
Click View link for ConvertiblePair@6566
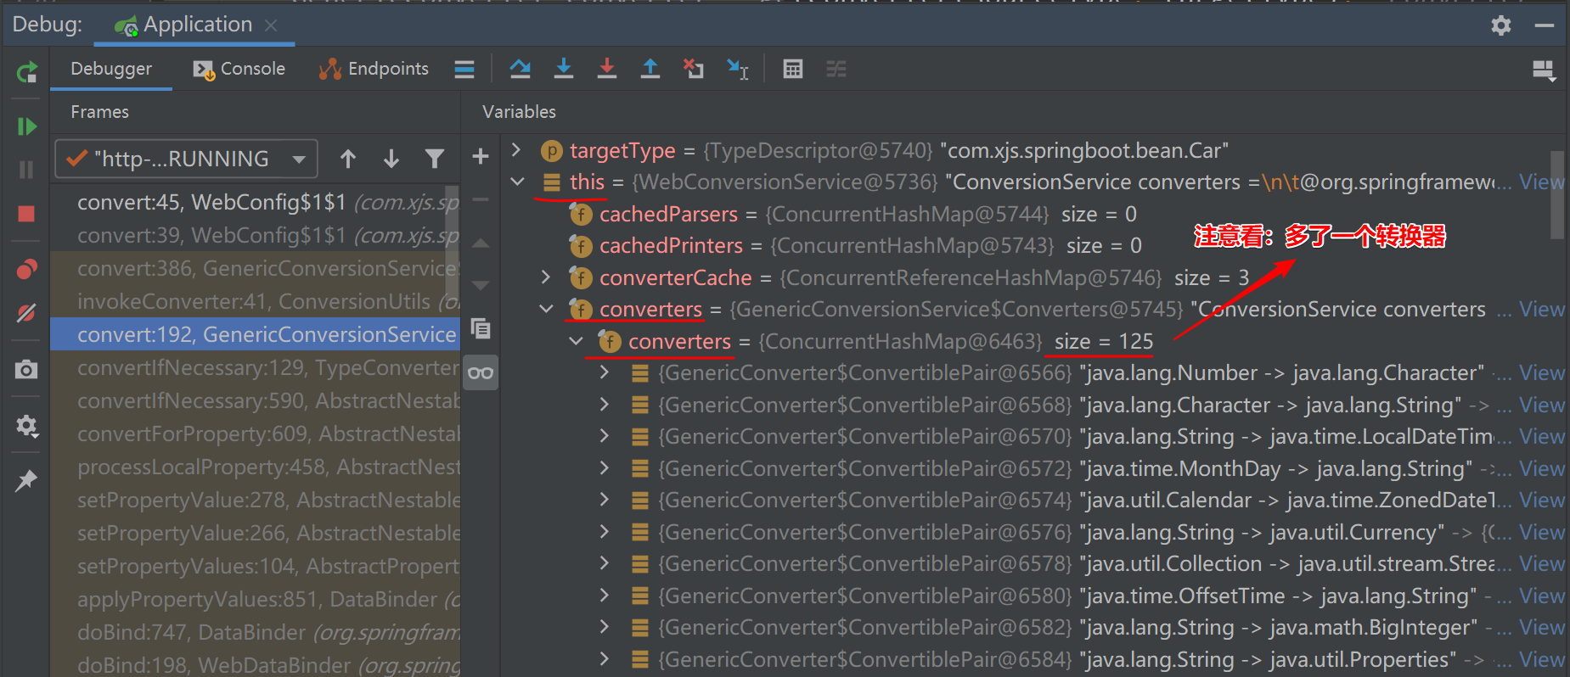pos(1541,372)
